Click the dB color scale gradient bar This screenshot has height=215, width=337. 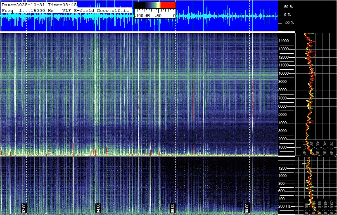(155, 5)
